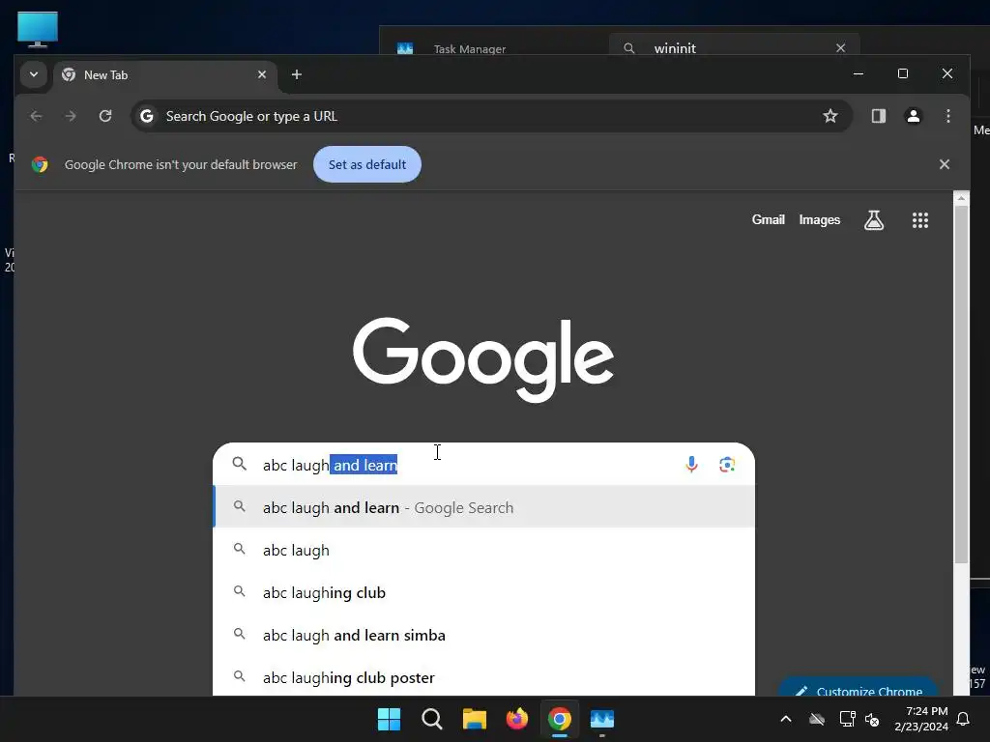Open notifications bell icon
Viewport: 990px width, 742px height.
[x=964, y=719]
